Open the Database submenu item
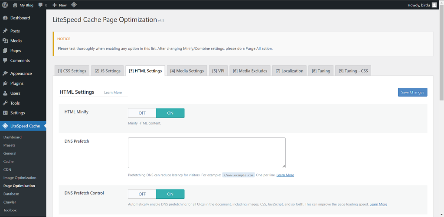The image size is (444, 217). (x=11, y=194)
